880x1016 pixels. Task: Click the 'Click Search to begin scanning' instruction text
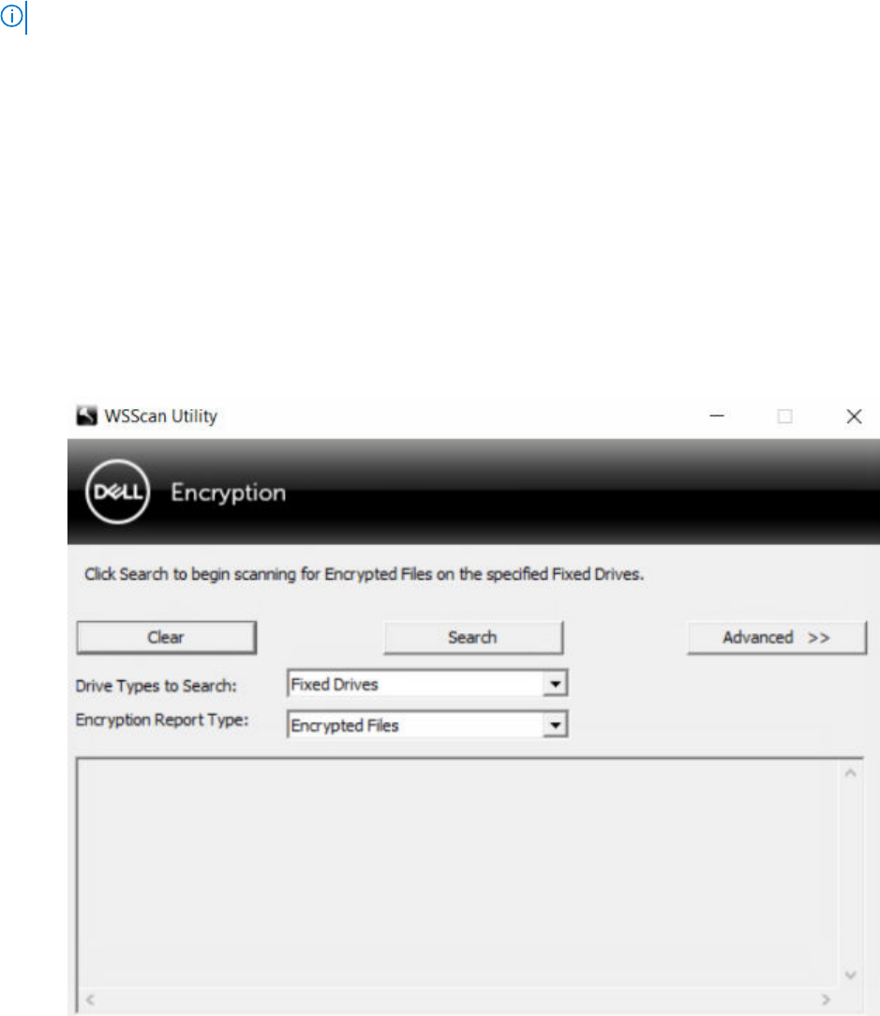point(365,574)
